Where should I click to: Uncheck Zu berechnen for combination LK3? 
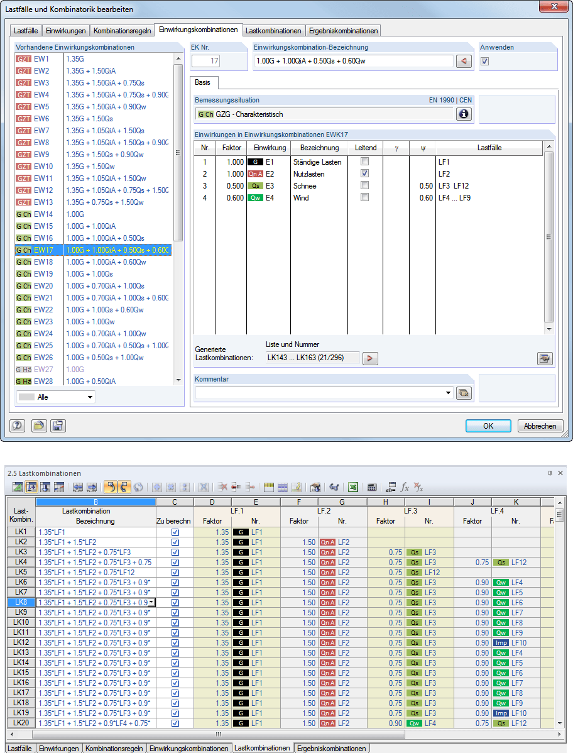point(175,551)
